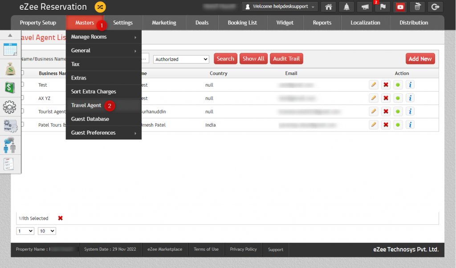Expand the Manage Rooms submenu
The width and height of the screenshot is (456, 268).
point(103,37)
